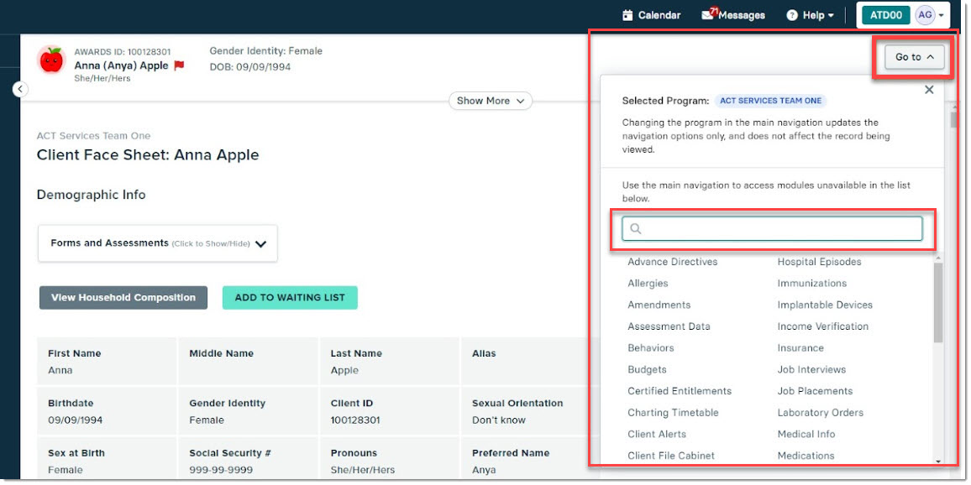Click ACT SERVICES TEAM ONE program tag
Screen dimensions: 971x485
click(770, 101)
